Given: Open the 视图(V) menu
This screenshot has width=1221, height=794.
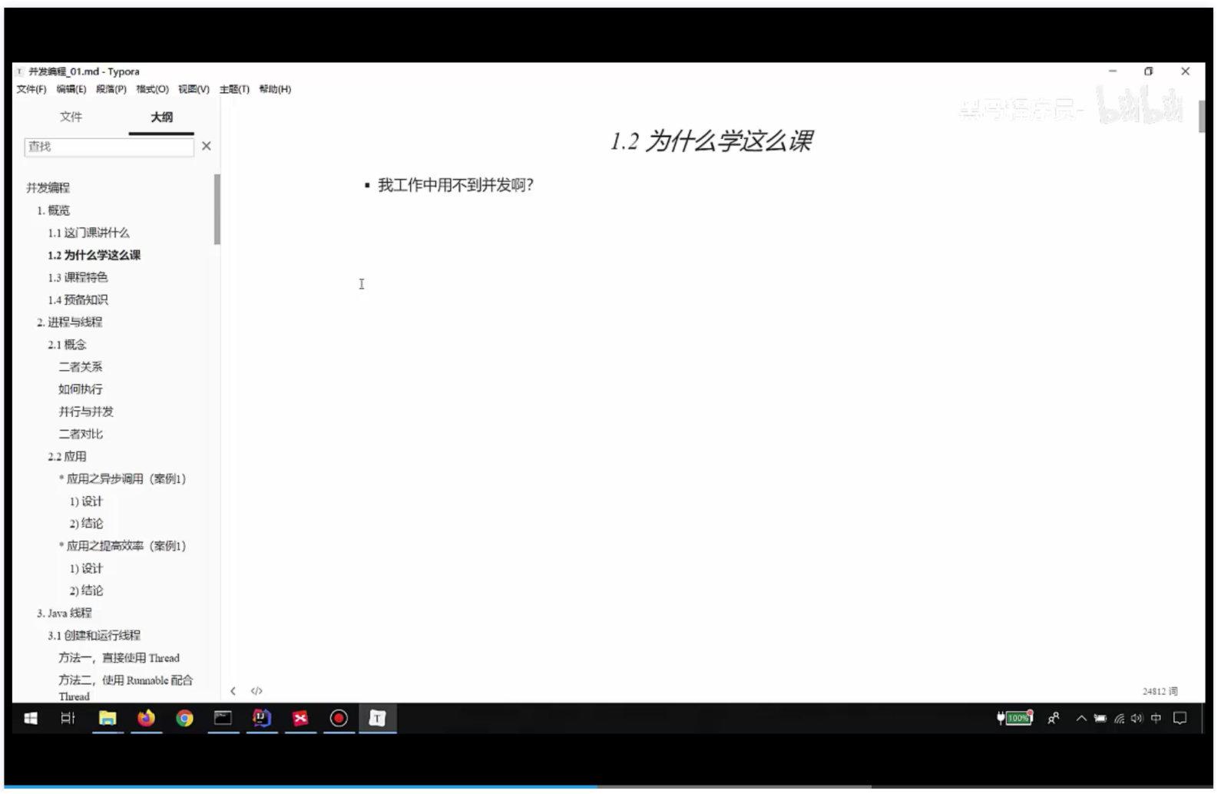Looking at the screenshot, I should (194, 90).
